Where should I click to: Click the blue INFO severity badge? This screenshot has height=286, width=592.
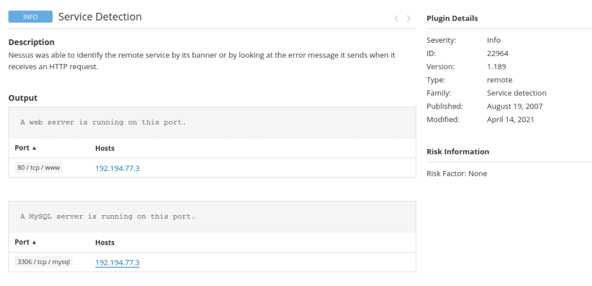[x=30, y=17]
